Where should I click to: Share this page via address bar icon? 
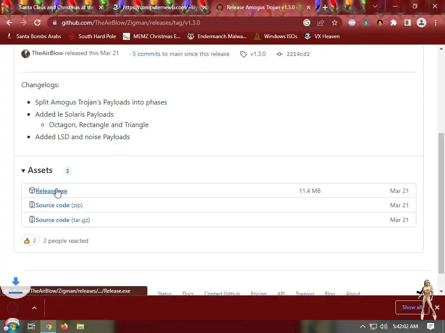pyautogui.click(x=321, y=23)
